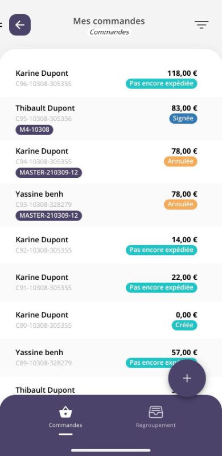This screenshot has height=456, width=222.
Task: Tap the plus floating action button
Action: coord(187,378)
